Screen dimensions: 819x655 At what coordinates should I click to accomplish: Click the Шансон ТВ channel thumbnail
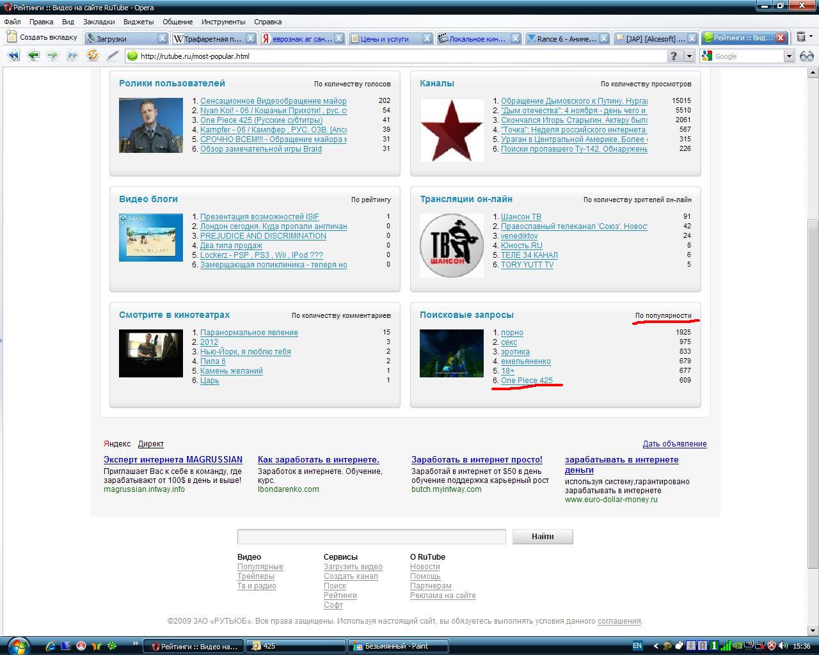451,246
